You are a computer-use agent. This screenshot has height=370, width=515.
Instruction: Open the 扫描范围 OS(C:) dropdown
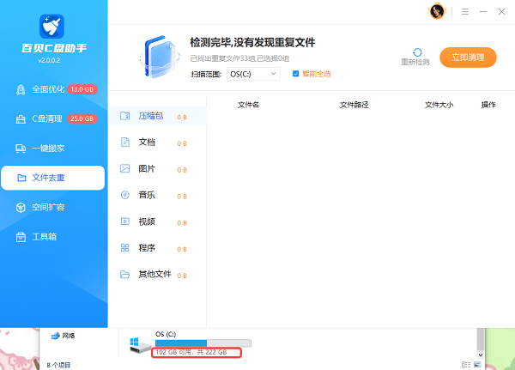tap(253, 74)
